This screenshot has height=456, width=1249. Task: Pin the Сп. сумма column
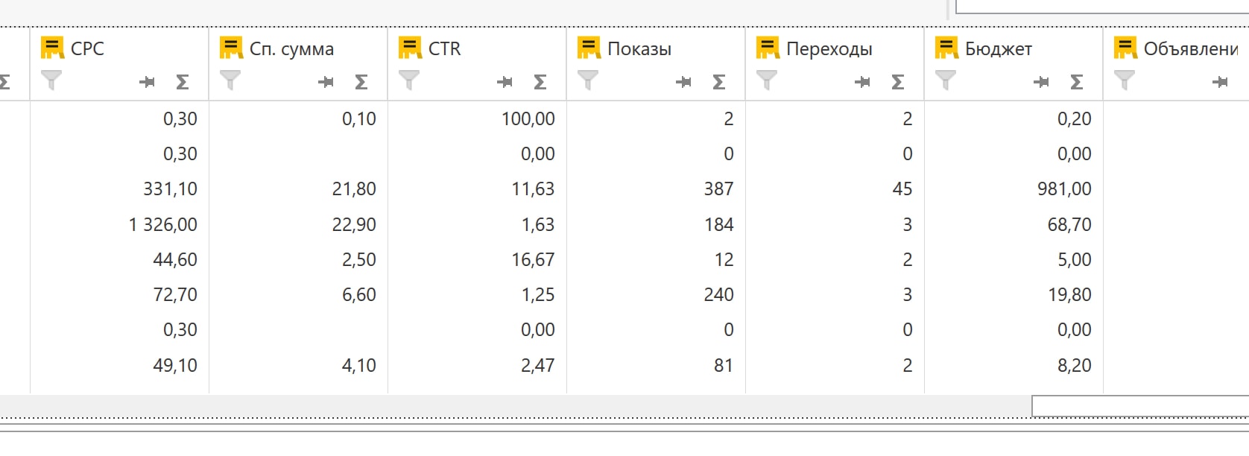tap(326, 82)
